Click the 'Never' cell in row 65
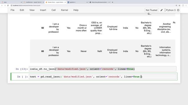This screenshot has width=188, height=105. click(83, 51)
